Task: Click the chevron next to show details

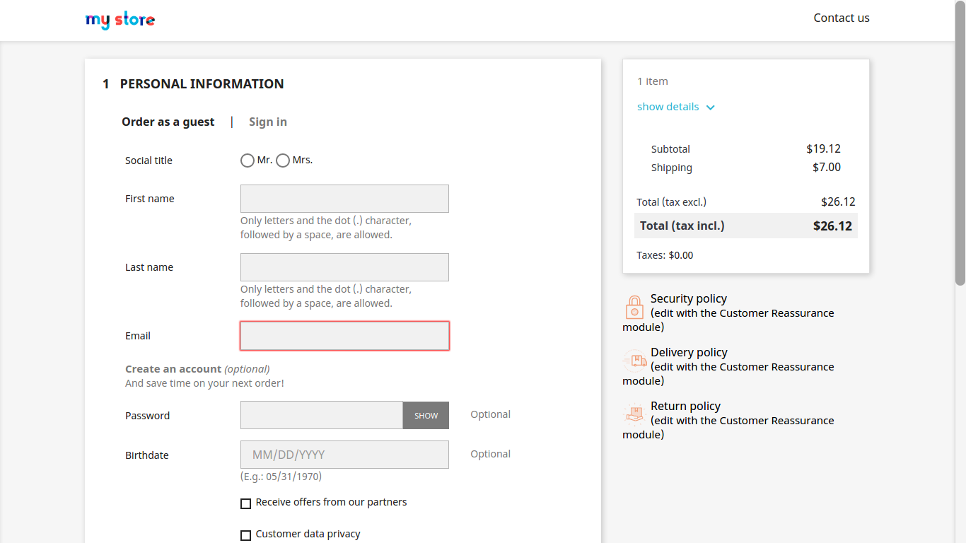Action: 711,107
